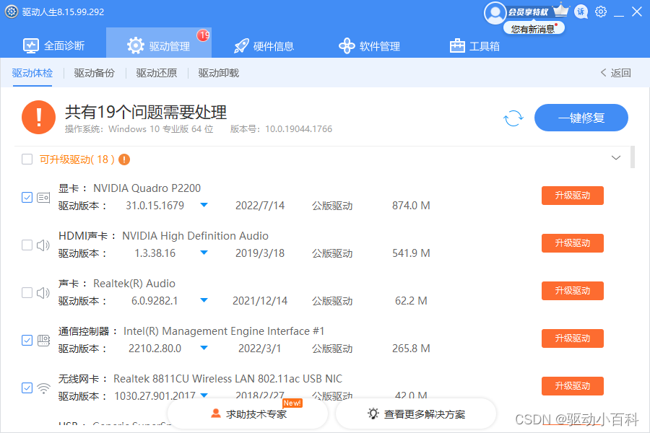The width and height of the screenshot is (650, 433).
Task: Click speaker icon for NVIDIA HD Audio
Action: tap(43, 245)
